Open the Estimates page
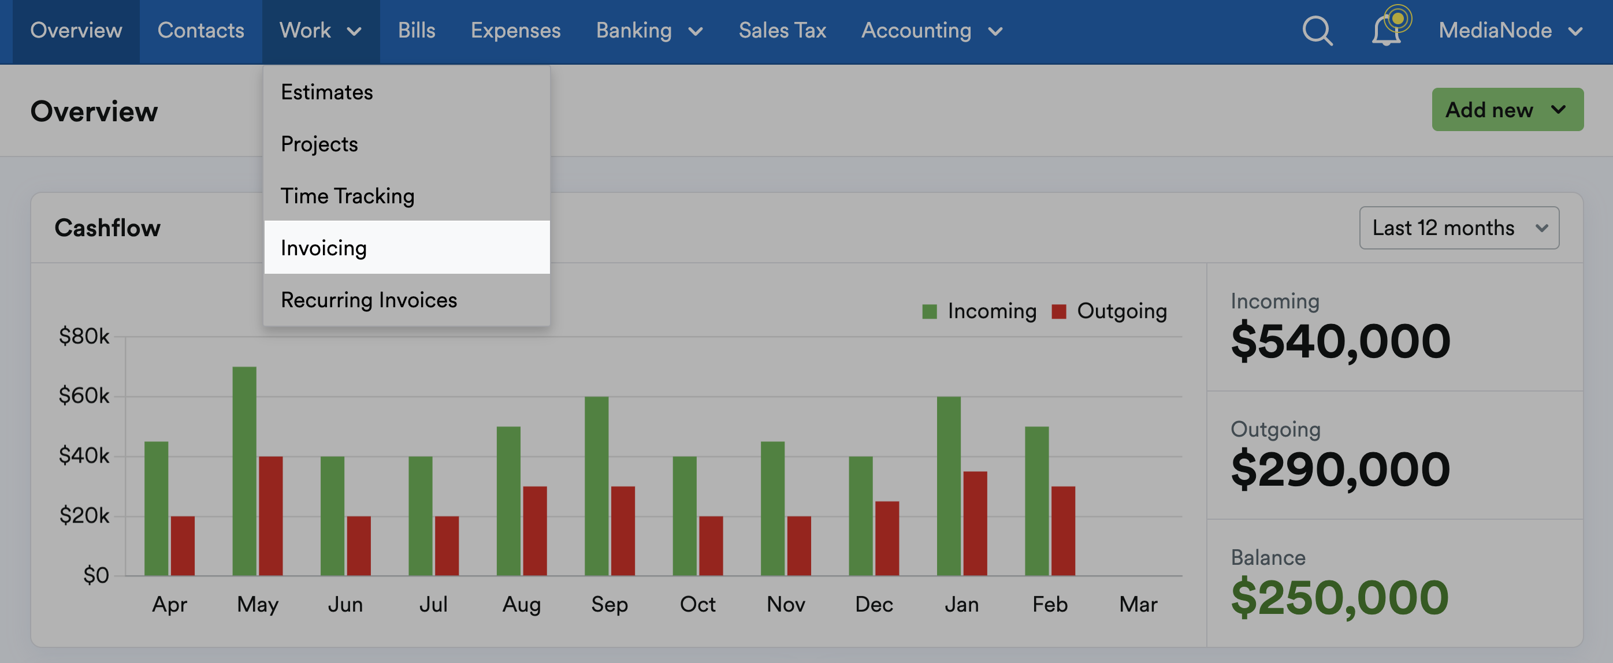 point(327,92)
